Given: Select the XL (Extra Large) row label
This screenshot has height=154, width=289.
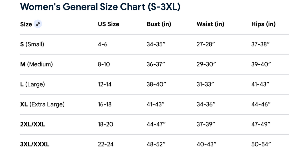Looking at the screenshot, I should pyautogui.click(x=42, y=105).
